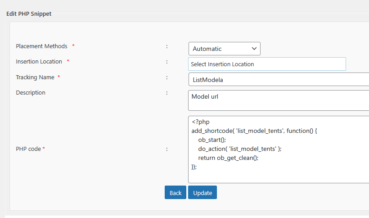The image size is (369, 218).
Task: Click the red asterisk beside Insertion Location
Action: pos(68,62)
